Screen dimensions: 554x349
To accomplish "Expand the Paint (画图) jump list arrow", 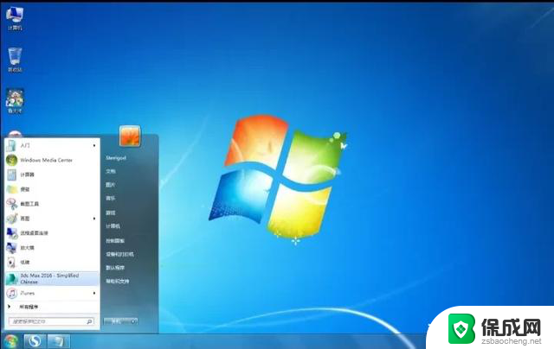I will click(94, 219).
